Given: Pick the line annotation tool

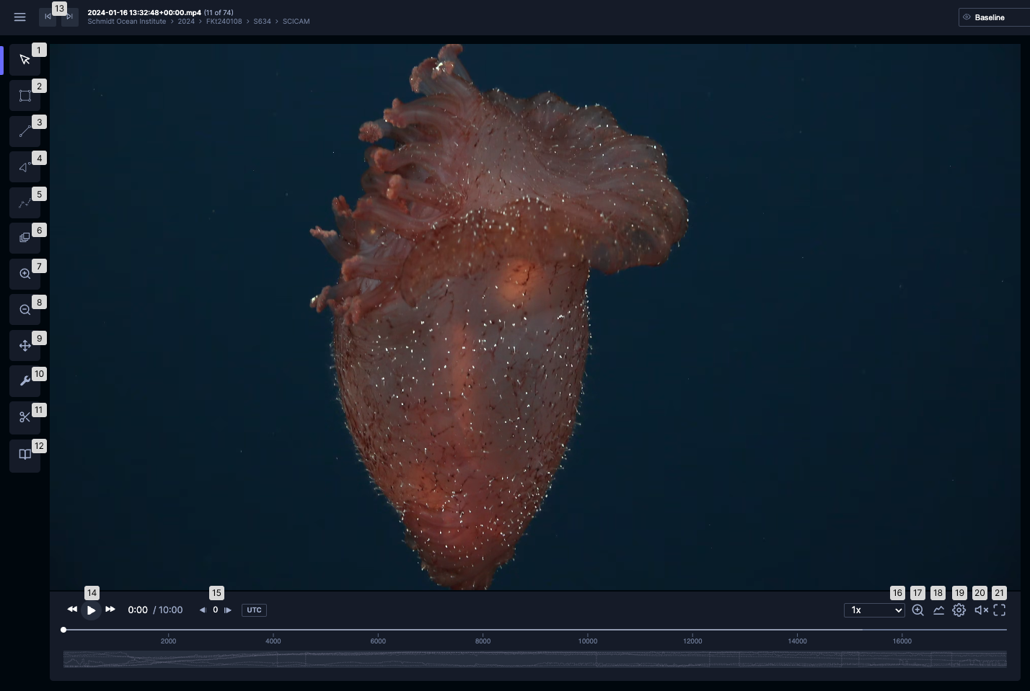Looking at the screenshot, I should click(x=25, y=131).
